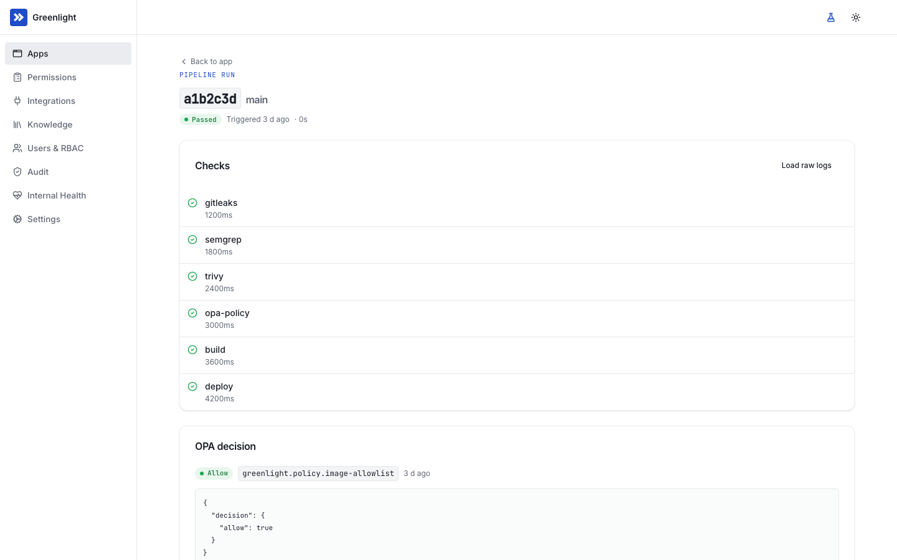
Task: Click the a1b2c3d commit hash
Action: (x=210, y=99)
